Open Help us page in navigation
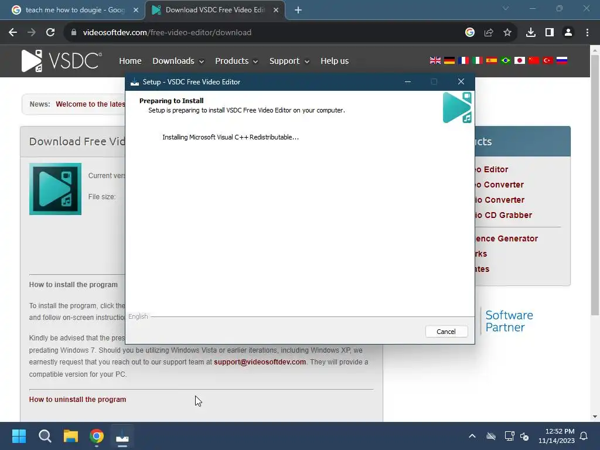This screenshot has height=450, width=600. pyautogui.click(x=335, y=61)
